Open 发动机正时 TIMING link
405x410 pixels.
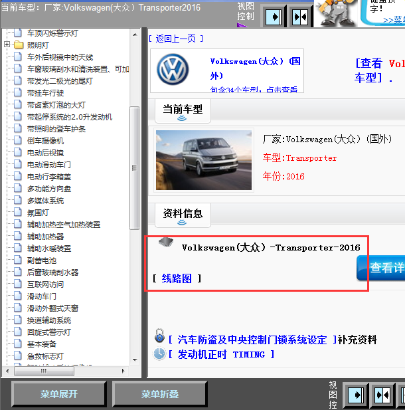click(221, 355)
